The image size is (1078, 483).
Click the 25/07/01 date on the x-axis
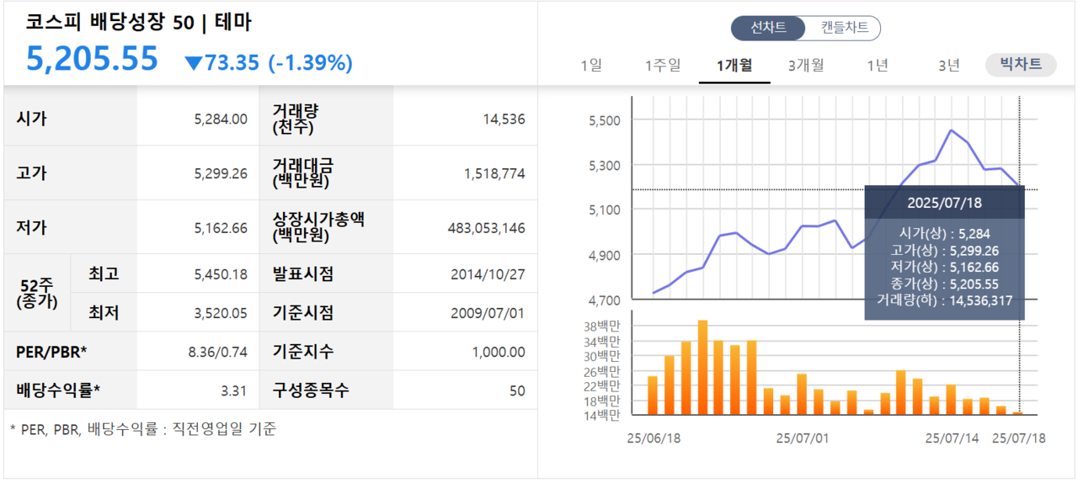tap(802, 438)
